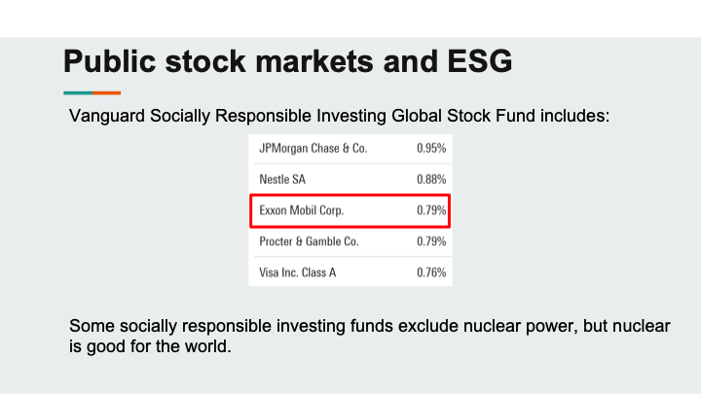Click the Vanguard Socially Responsible Investing sentence
Screen dimensions: 701x394
pos(340,116)
